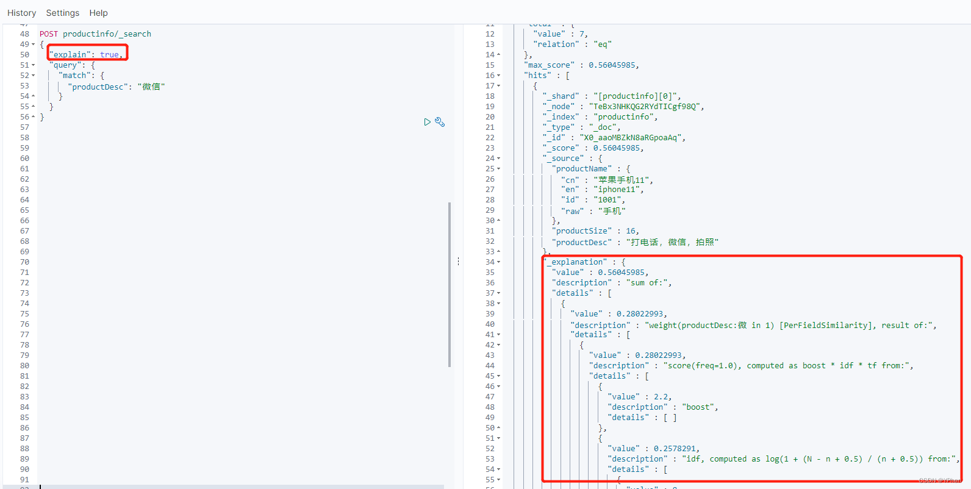Click the "description" : "boost" line
This screenshot has width=971, height=489.
click(663, 407)
